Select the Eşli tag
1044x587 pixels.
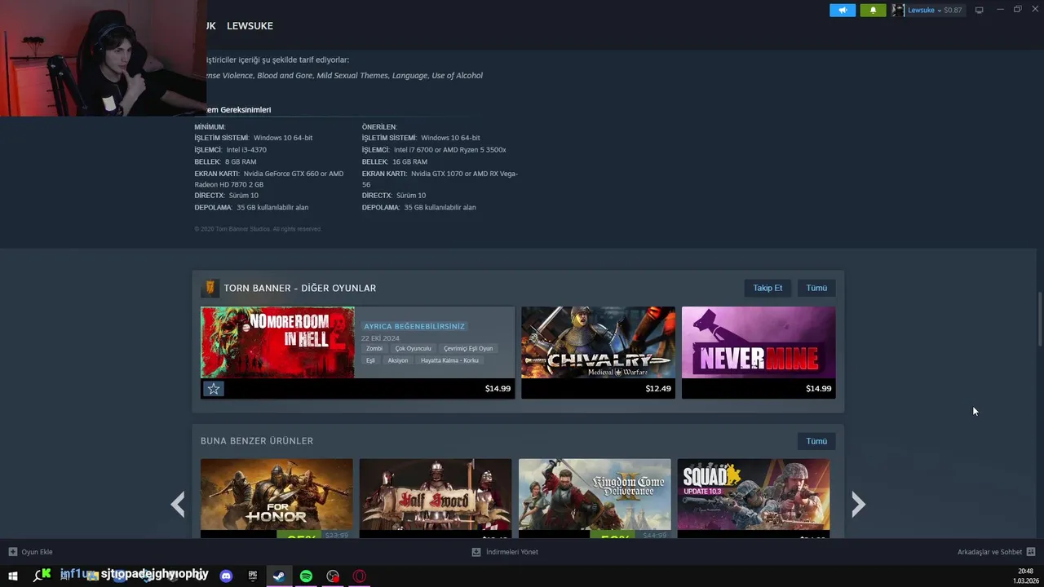(370, 360)
